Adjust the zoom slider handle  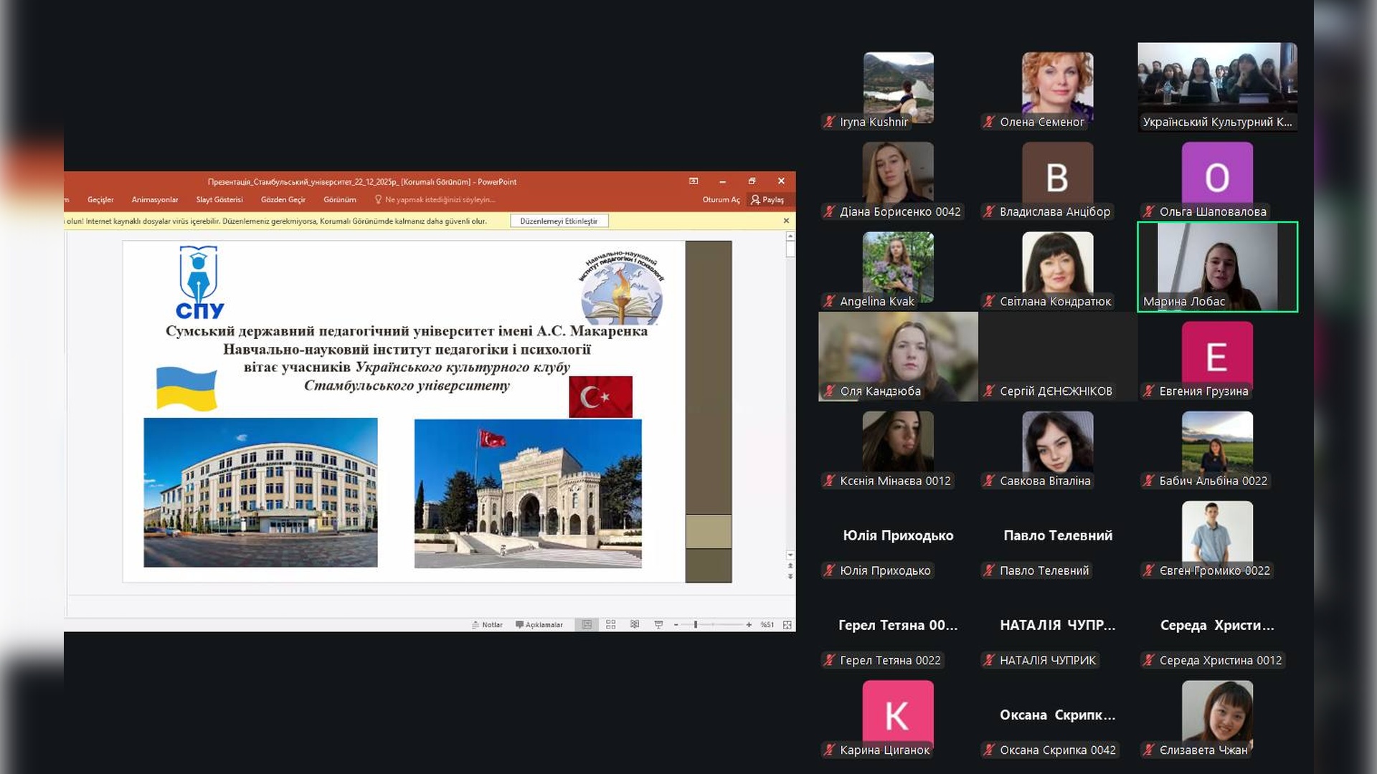(696, 625)
